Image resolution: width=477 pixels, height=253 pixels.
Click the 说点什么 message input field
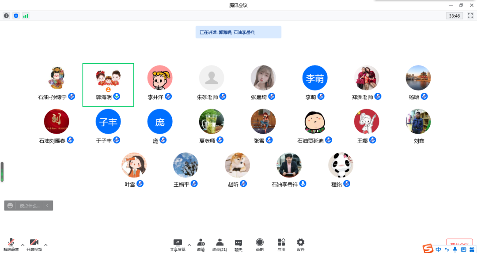[29, 205]
